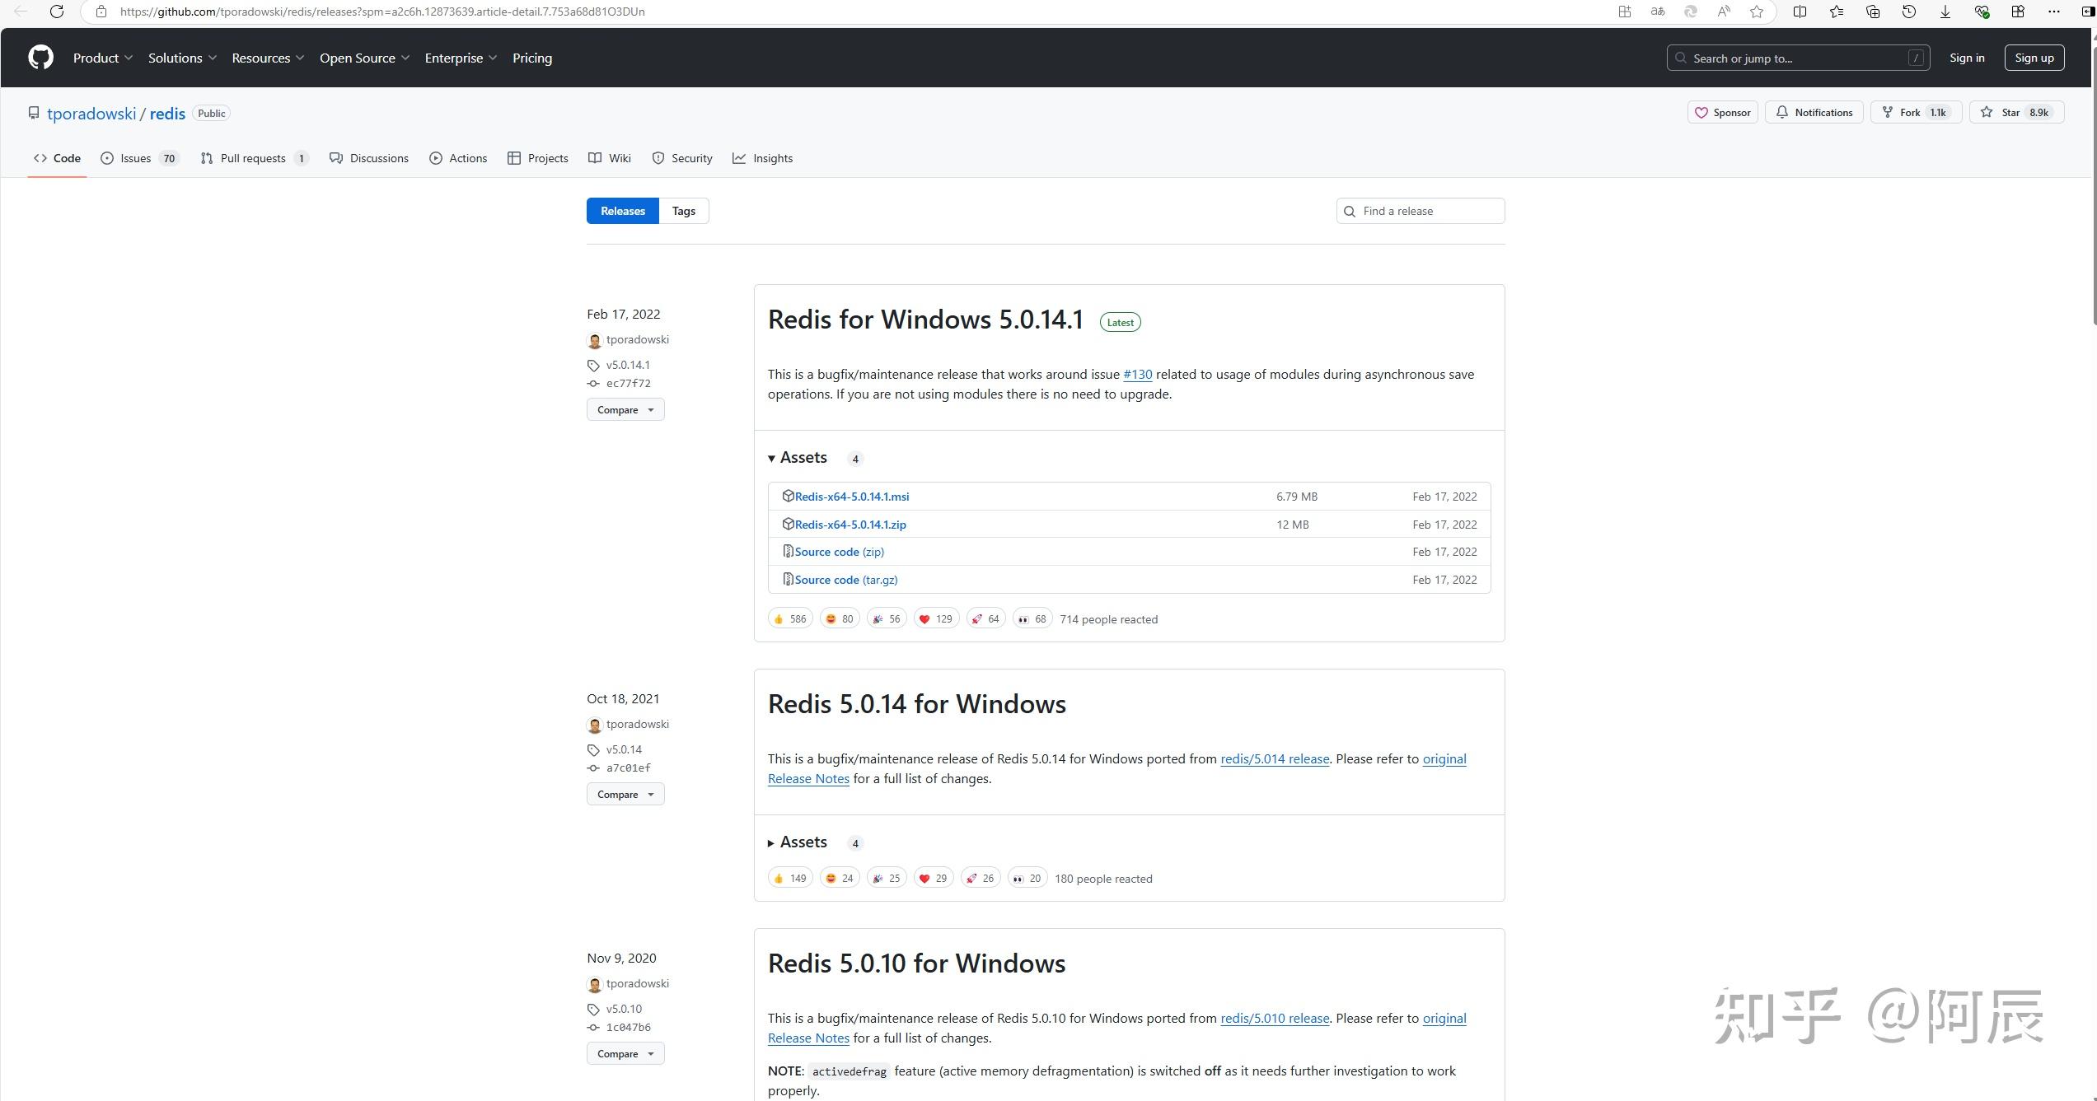Toggle heart reaction showing 129

(x=936, y=619)
